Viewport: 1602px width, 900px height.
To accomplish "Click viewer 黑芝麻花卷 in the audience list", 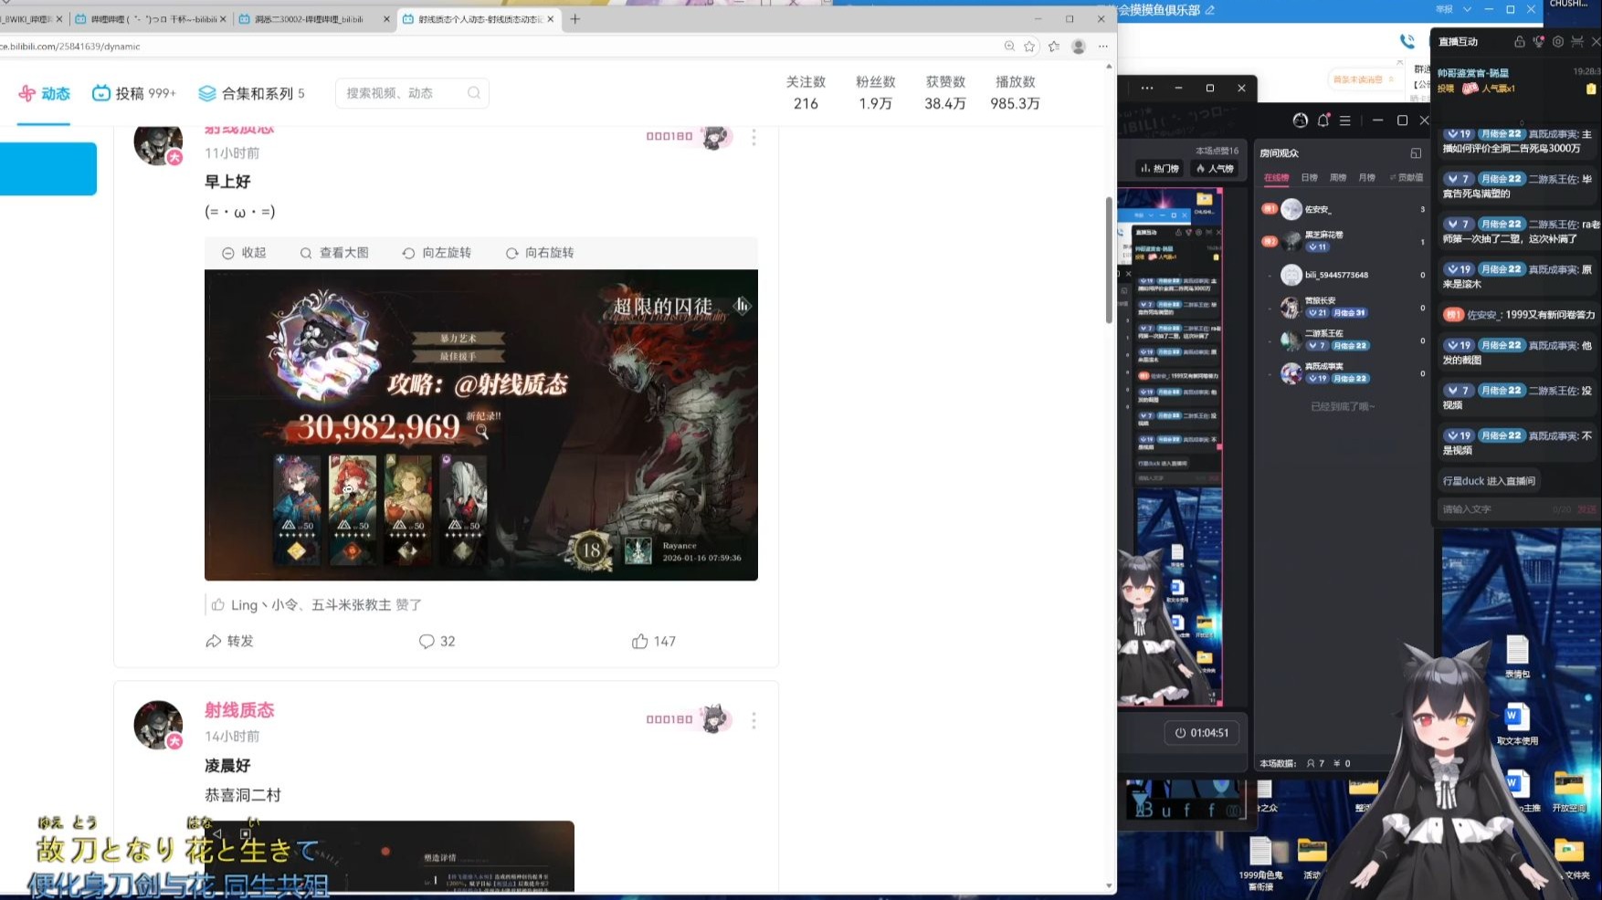I will [1343, 241].
